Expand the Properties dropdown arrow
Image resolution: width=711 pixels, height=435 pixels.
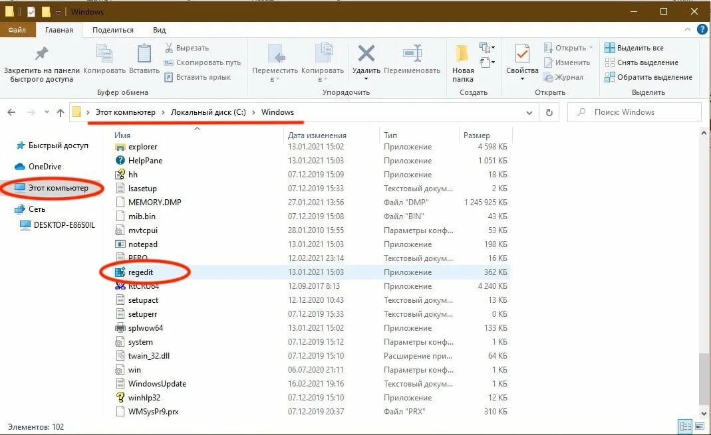point(522,79)
